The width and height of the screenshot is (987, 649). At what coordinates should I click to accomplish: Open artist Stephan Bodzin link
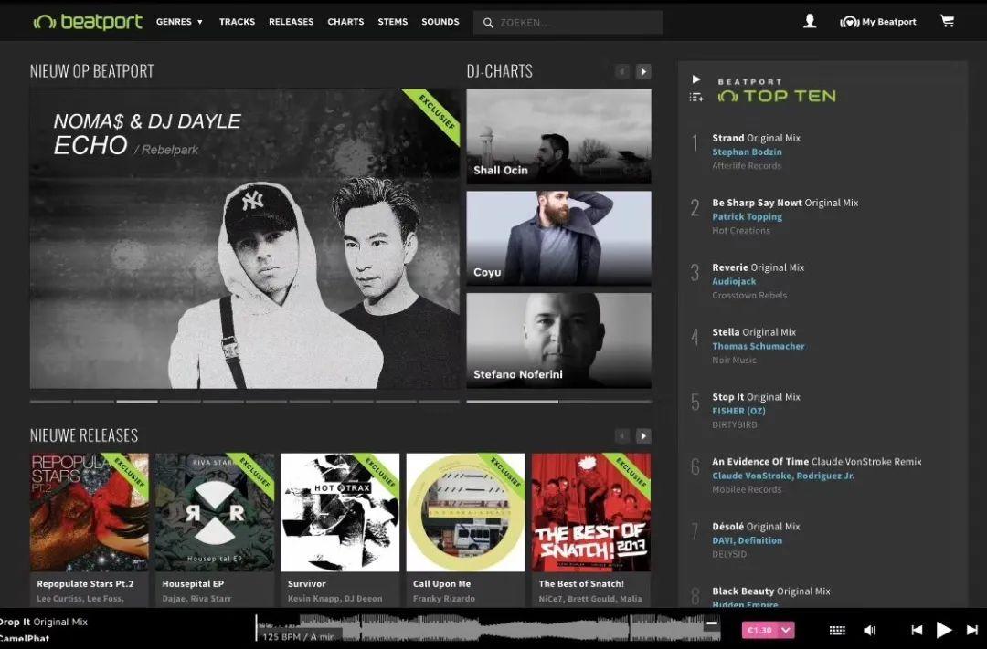pyautogui.click(x=747, y=152)
